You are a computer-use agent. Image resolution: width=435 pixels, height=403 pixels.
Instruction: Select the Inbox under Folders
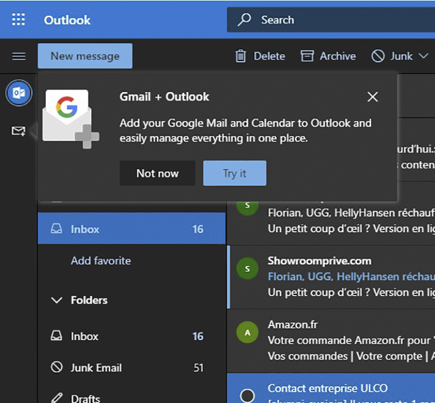(85, 336)
